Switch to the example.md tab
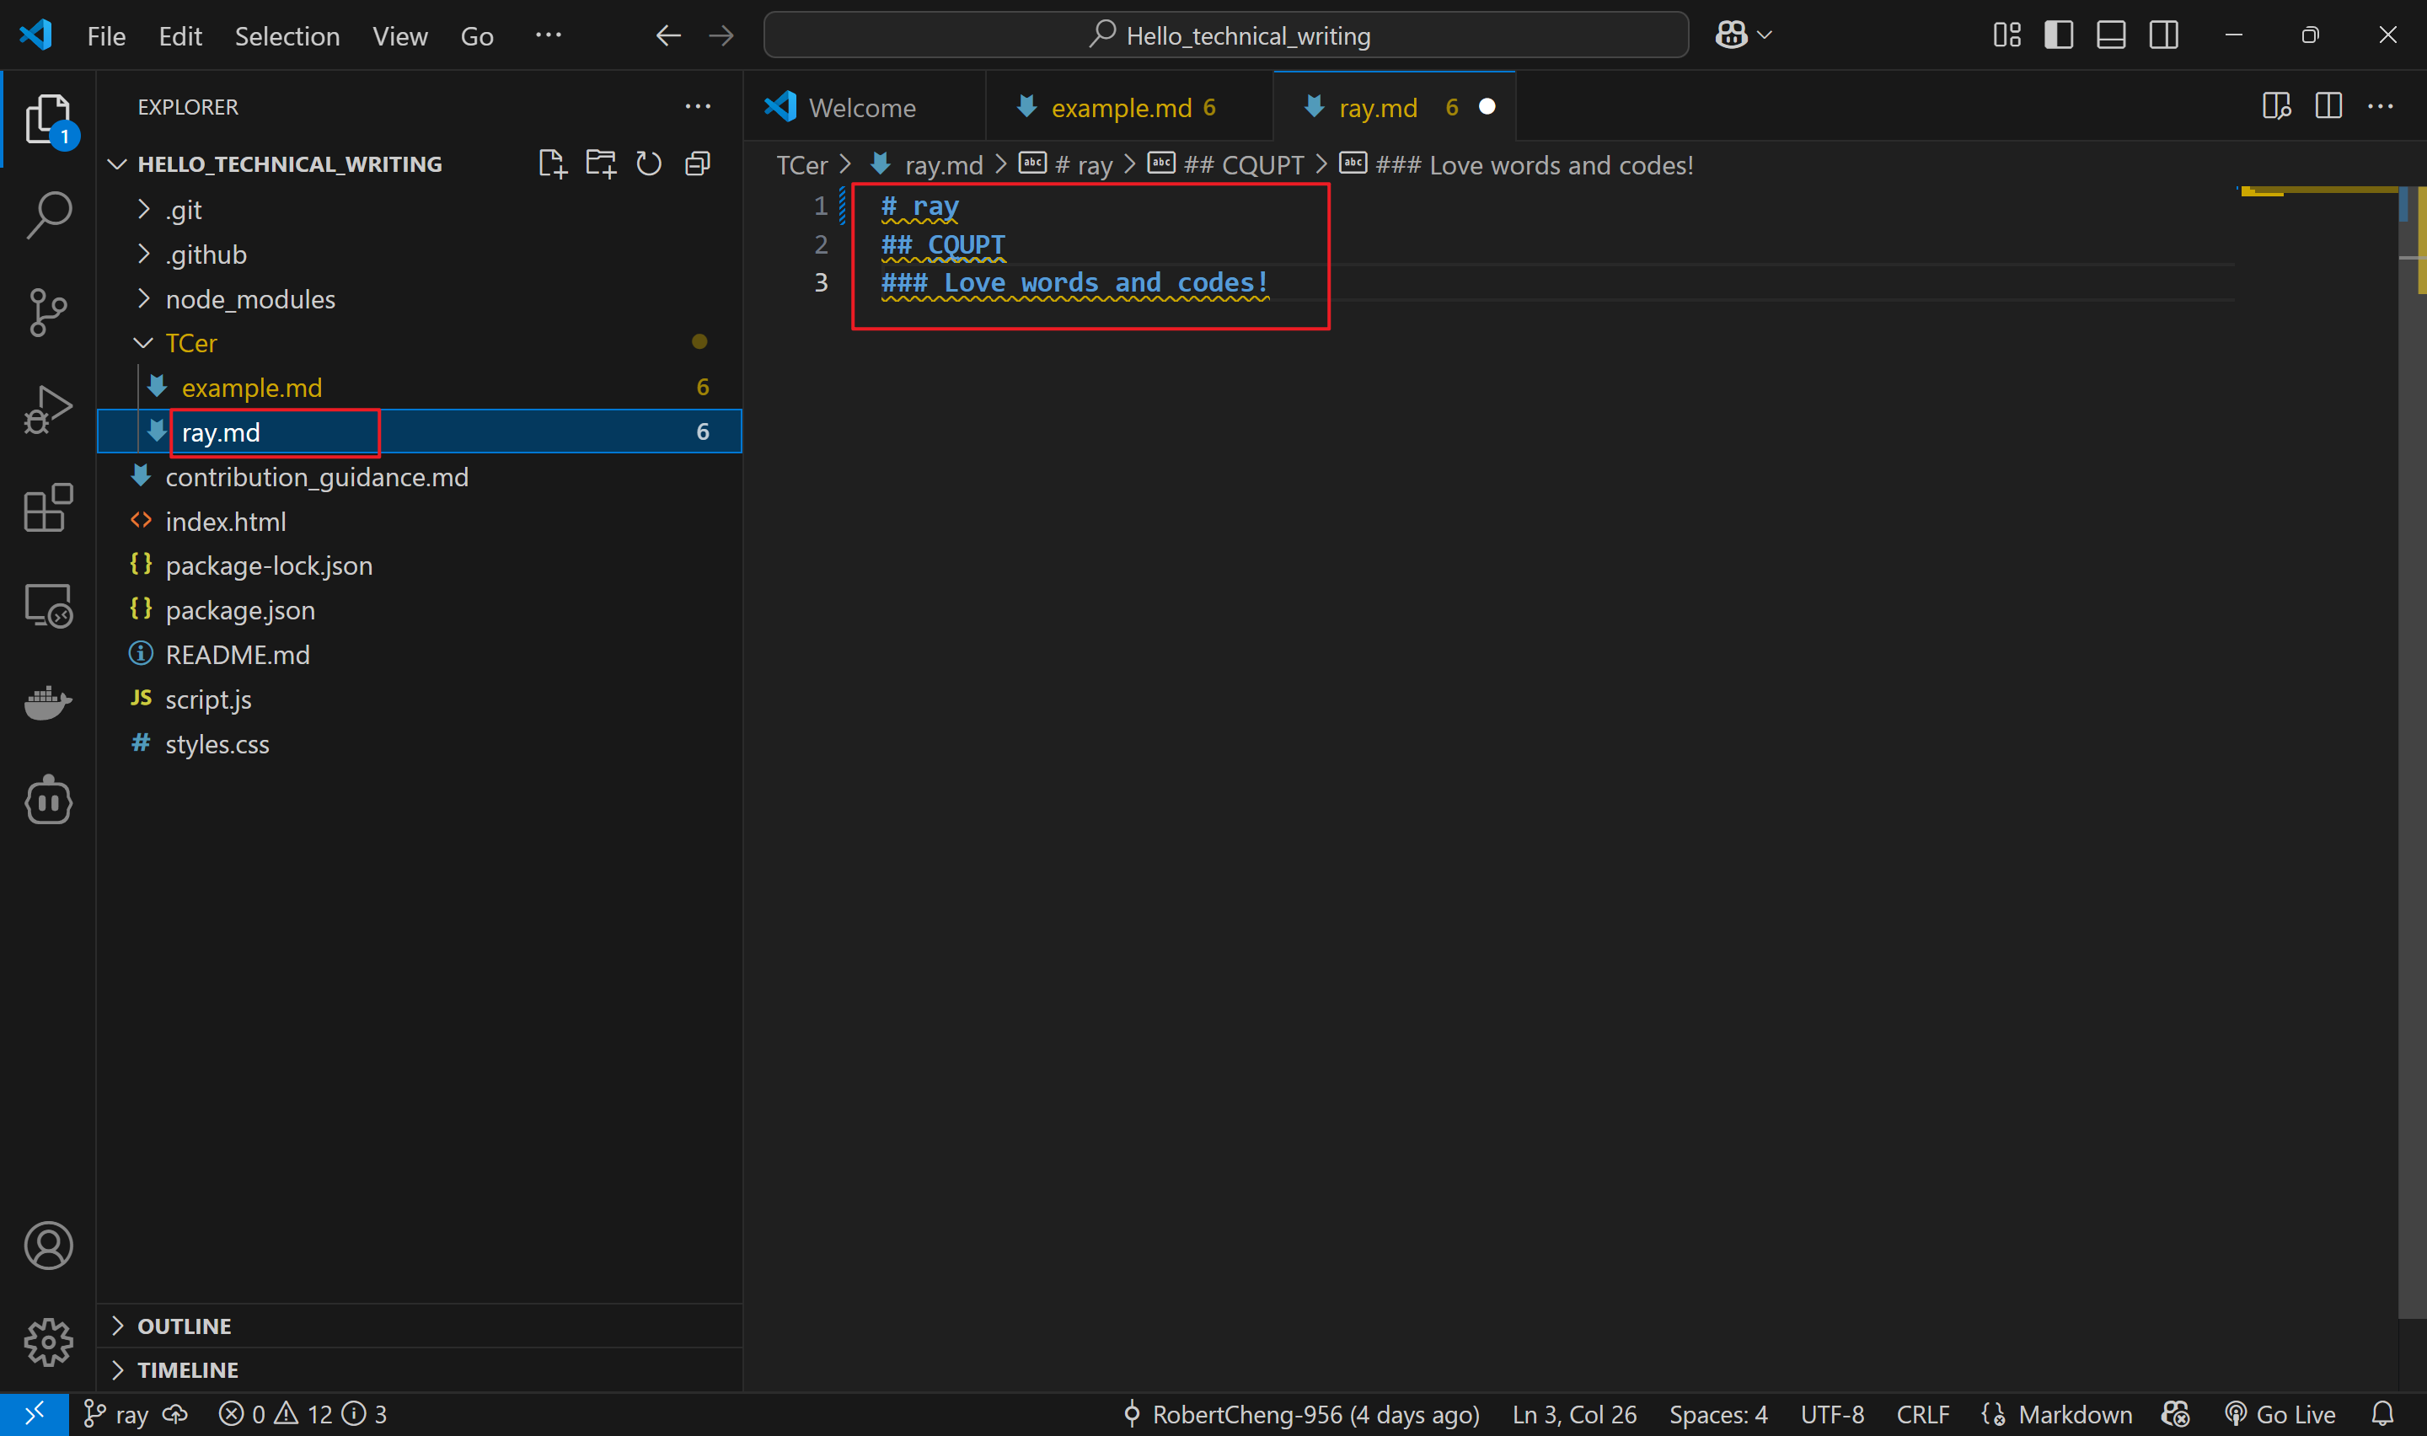Viewport: 2427px width, 1436px height. click(1120, 107)
